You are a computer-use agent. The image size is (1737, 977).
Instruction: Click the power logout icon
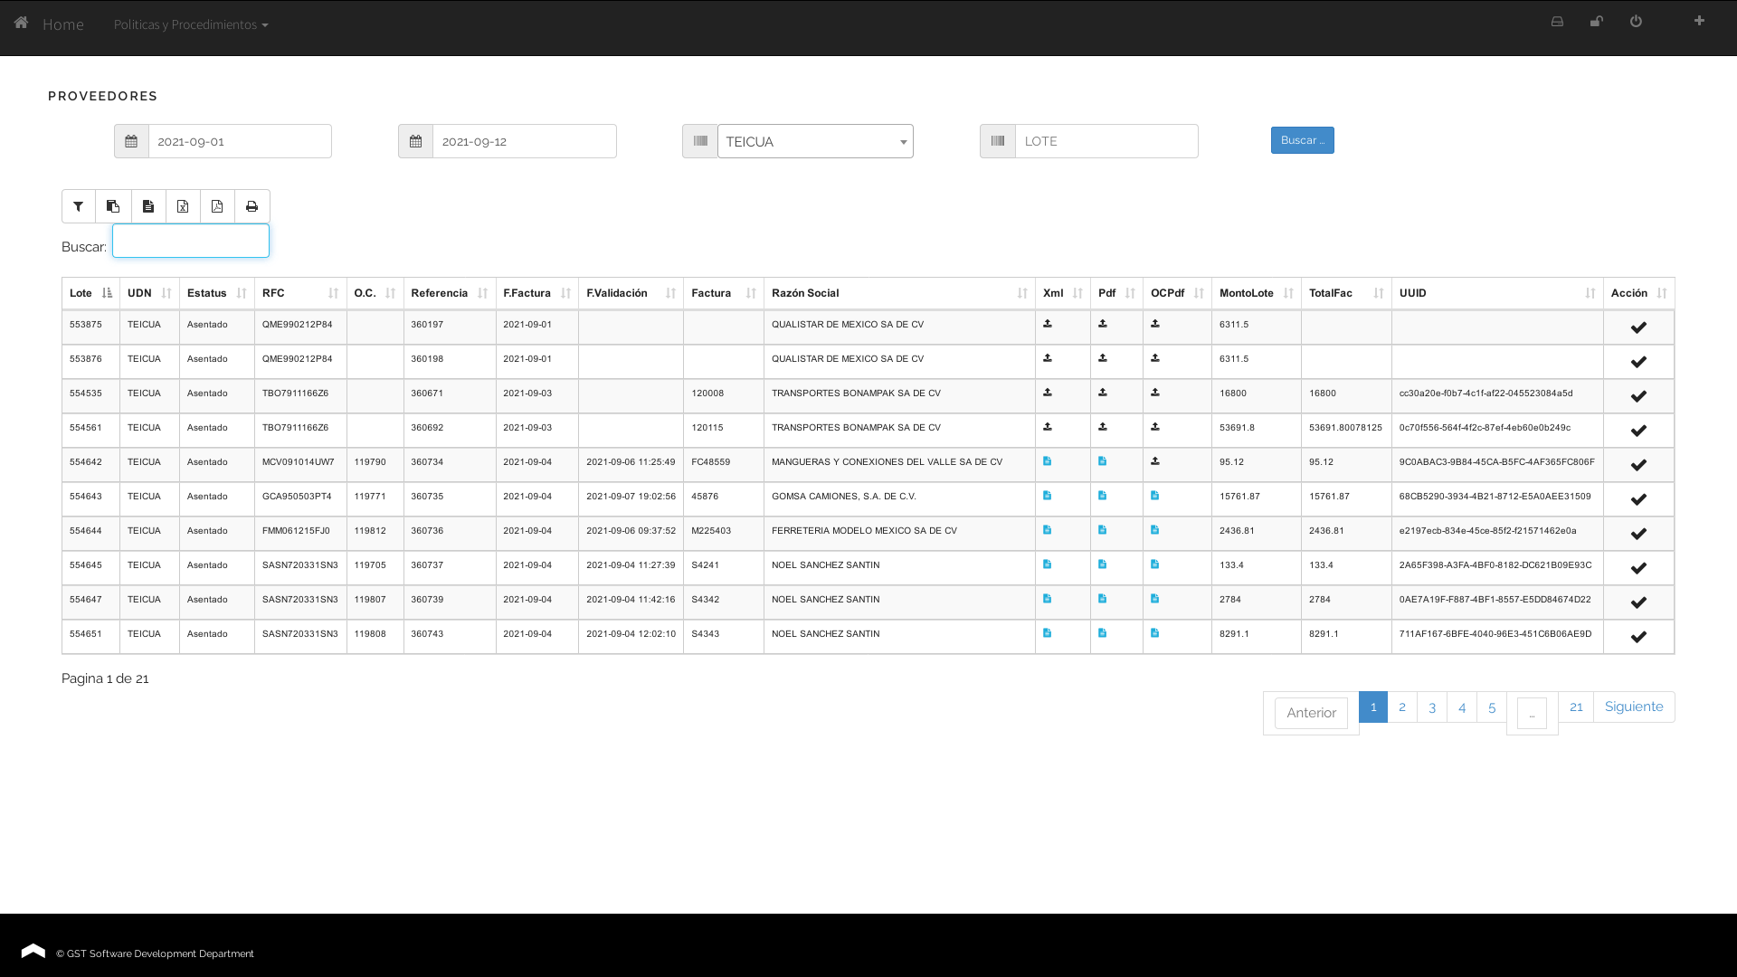tap(1636, 21)
